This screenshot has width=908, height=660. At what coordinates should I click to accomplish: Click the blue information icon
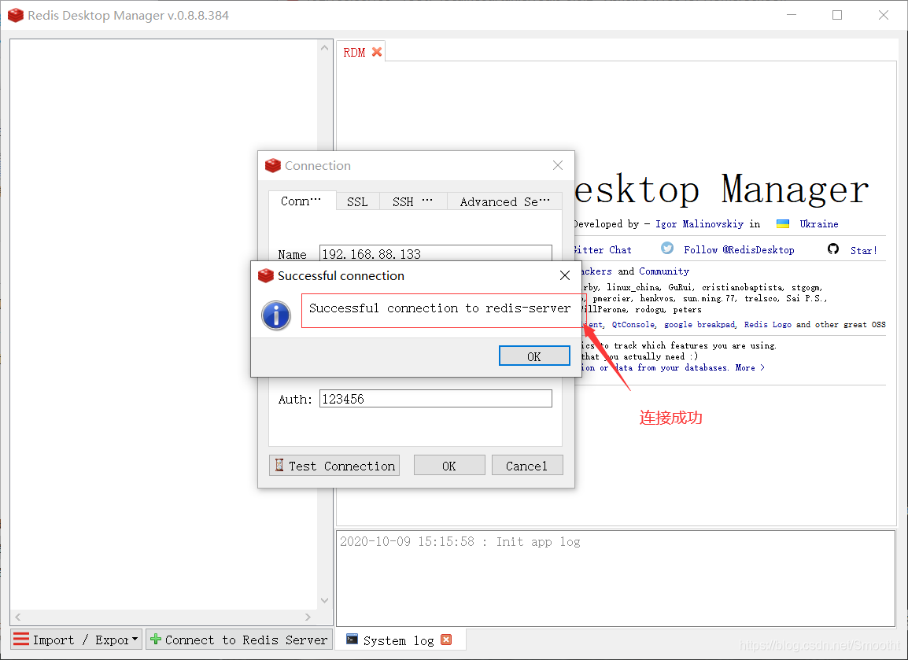[276, 315]
